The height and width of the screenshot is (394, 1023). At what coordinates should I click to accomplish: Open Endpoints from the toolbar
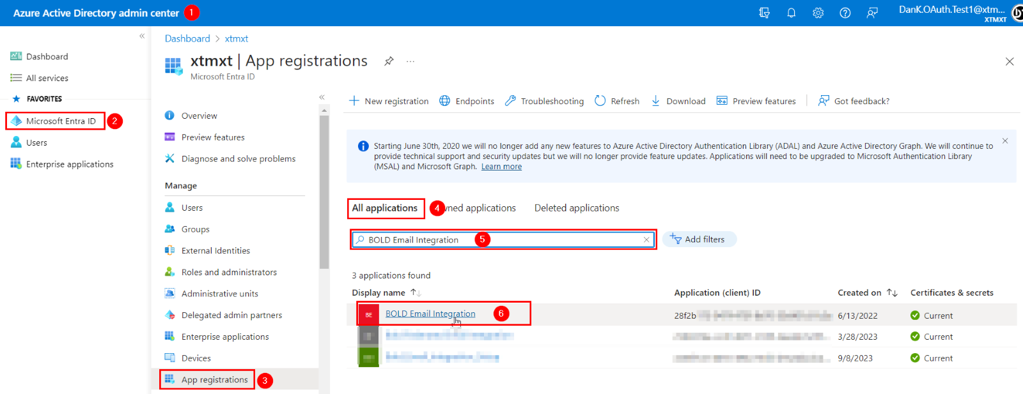467,101
